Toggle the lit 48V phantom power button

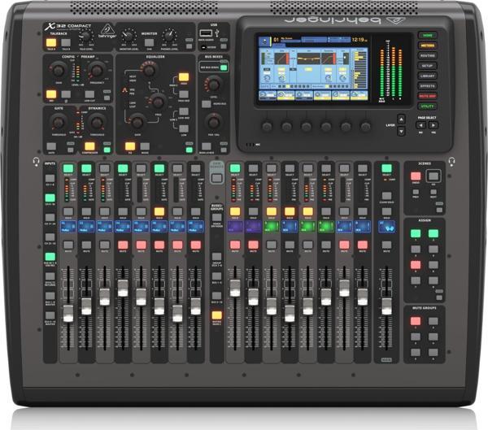click(51, 94)
